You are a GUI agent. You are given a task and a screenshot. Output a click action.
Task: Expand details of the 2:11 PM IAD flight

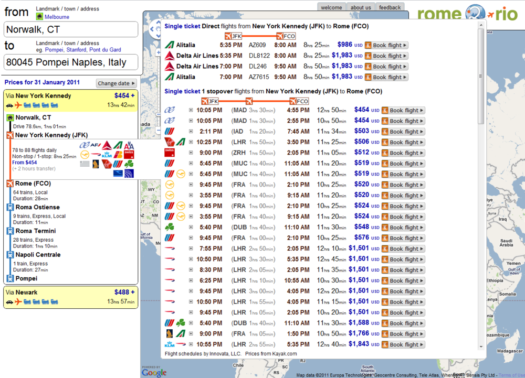coord(191,132)
